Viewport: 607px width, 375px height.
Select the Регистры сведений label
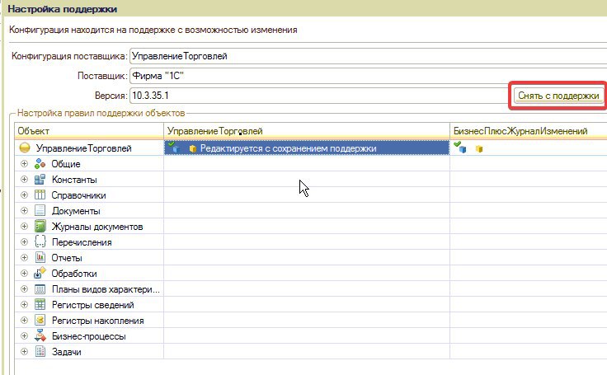93,305
